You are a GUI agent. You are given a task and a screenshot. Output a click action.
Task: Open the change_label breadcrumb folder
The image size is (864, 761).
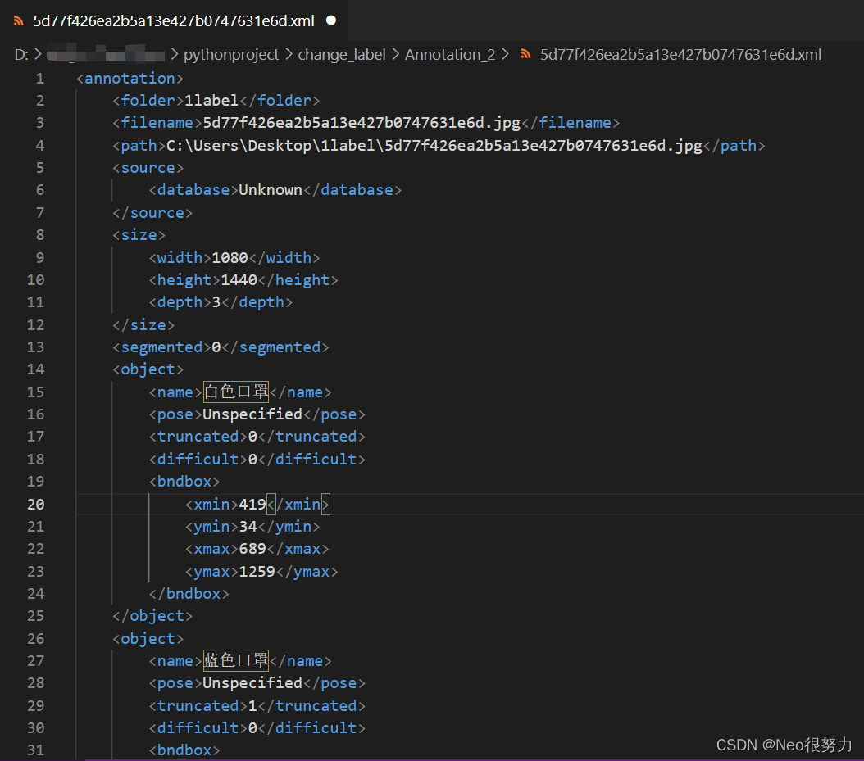point(342,55)
